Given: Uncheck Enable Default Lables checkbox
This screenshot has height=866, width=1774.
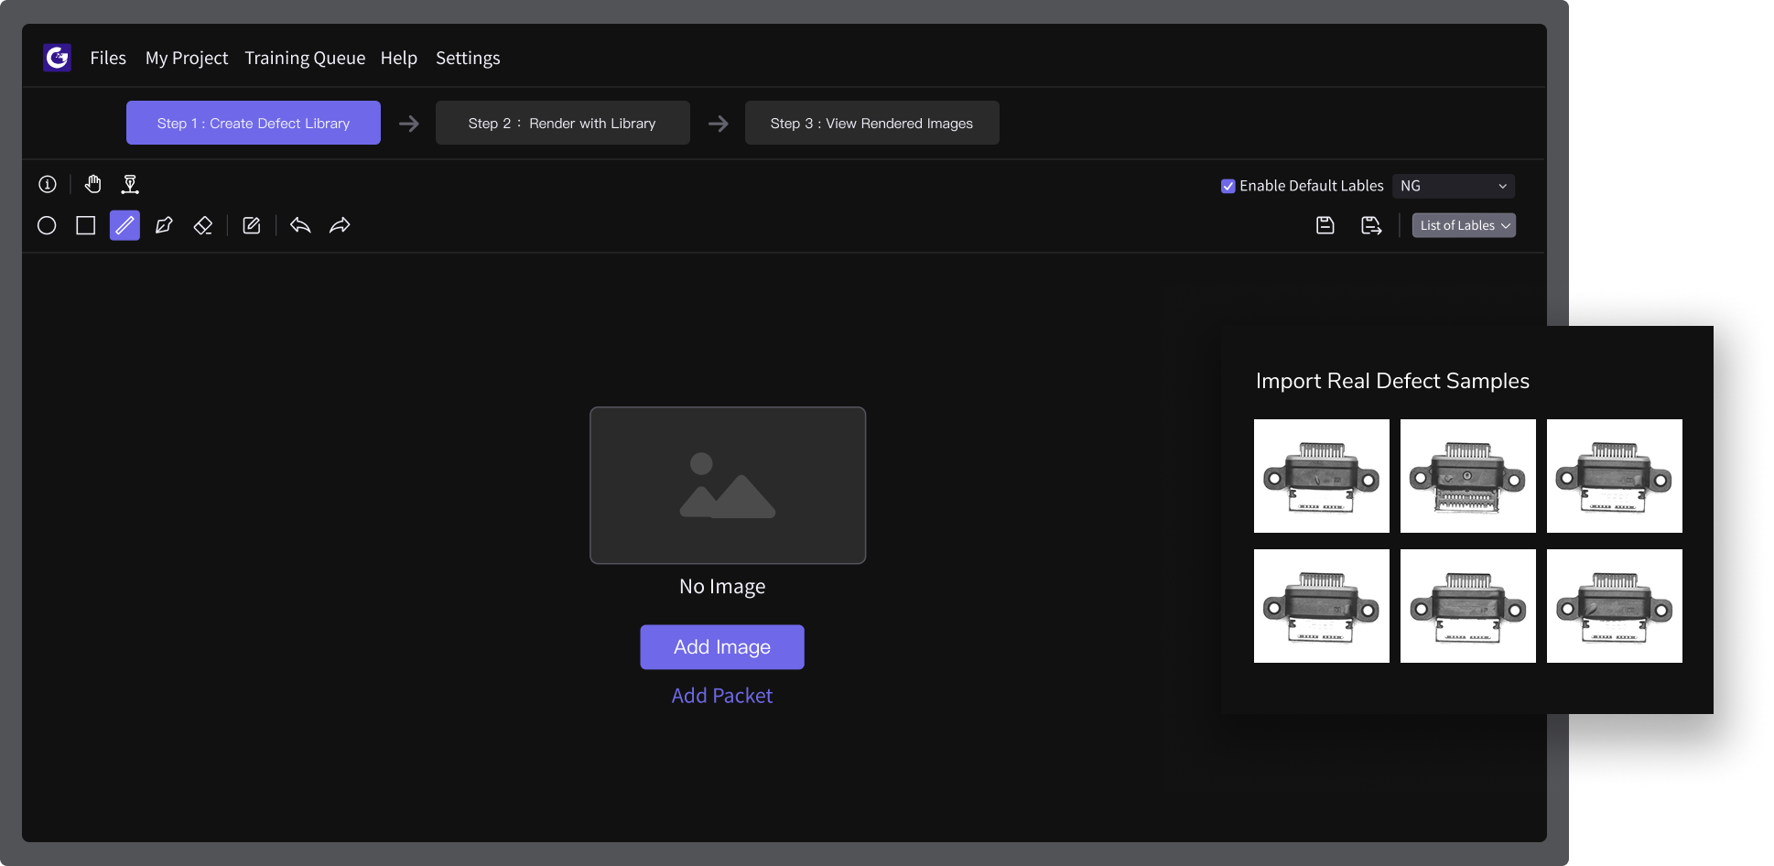Looking at the screenshot, I should tap(1228, 186).
